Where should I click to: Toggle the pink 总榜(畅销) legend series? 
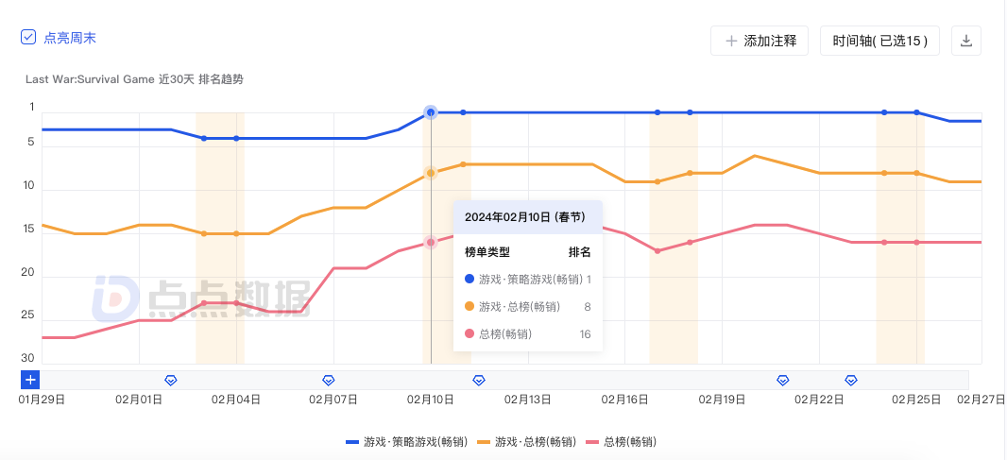click(x=621, y=442)
